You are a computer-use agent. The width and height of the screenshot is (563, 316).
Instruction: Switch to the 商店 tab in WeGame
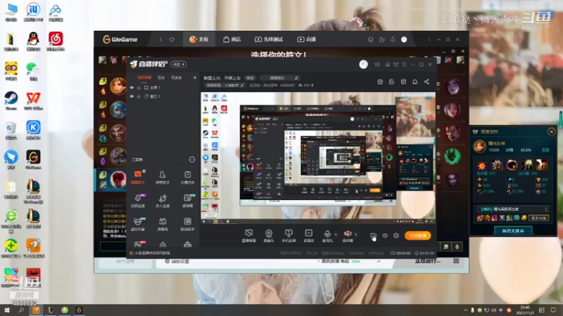click(x=232, y=39)
